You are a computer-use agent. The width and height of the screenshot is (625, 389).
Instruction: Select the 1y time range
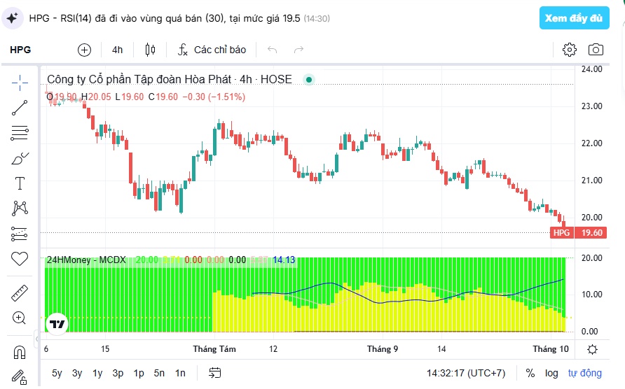pyautogui.click(x=97, y=373)
